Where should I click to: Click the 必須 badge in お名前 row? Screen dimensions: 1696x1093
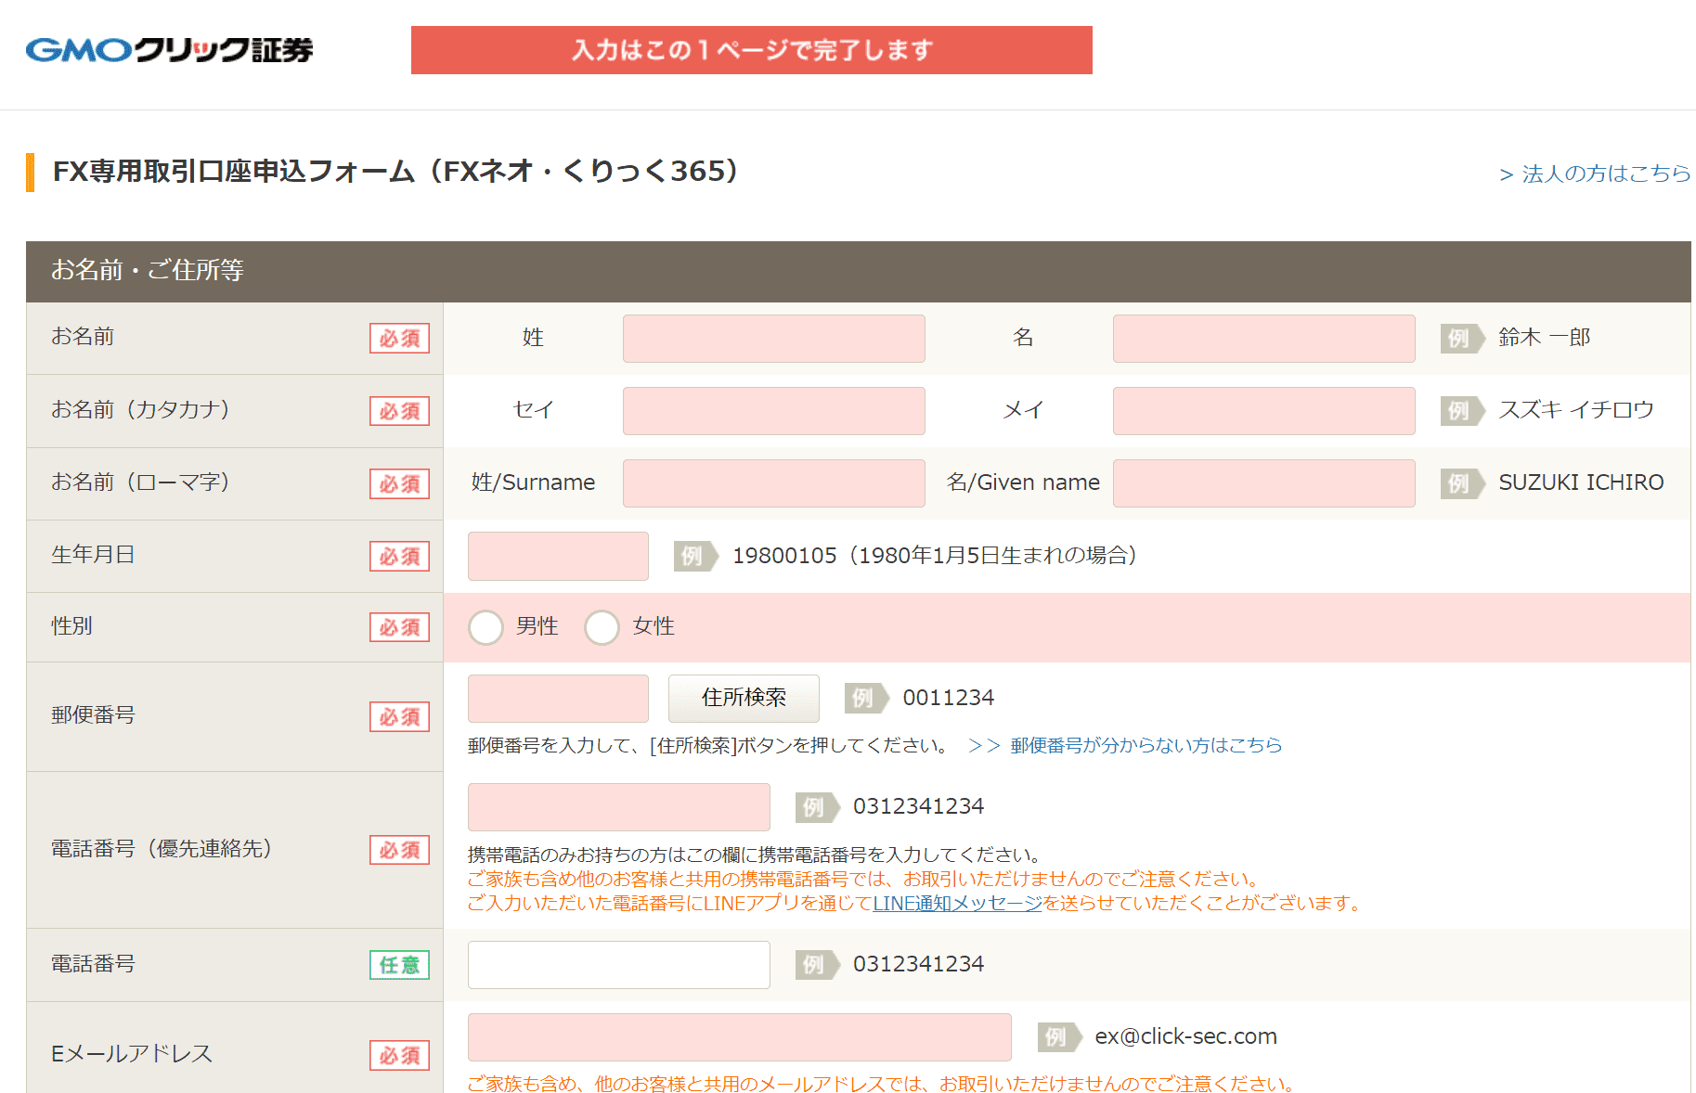coord(399,339)
